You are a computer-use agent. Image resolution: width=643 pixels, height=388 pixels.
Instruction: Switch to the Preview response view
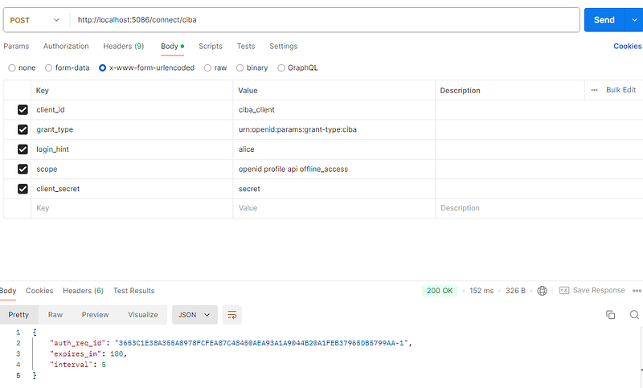(x=95, y=315)
